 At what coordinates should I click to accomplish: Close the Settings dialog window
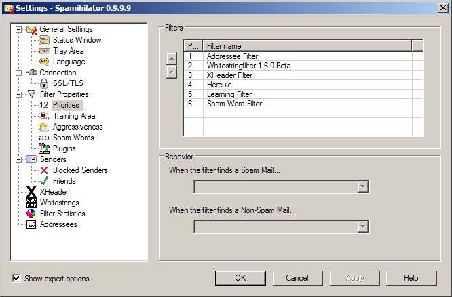[x=442, y=7]
